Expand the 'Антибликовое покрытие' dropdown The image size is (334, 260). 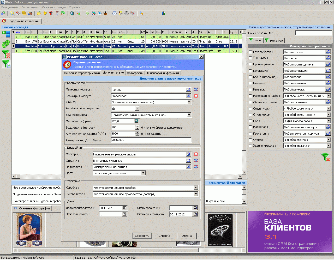coord(137,108)
